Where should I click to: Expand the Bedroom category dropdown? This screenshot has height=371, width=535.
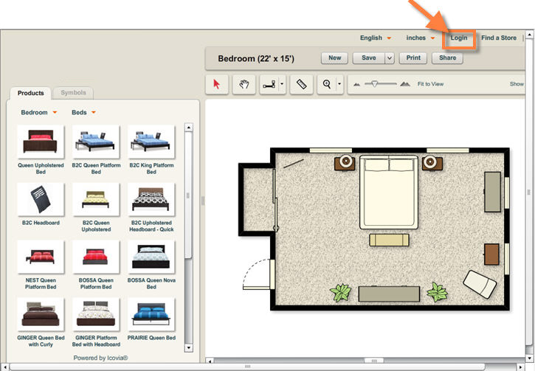(38, 113)
